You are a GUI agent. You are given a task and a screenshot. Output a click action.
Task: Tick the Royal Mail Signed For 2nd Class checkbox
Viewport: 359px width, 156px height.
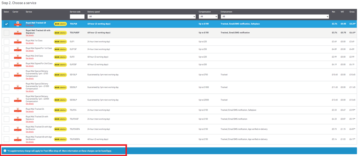tap(6, 64)
